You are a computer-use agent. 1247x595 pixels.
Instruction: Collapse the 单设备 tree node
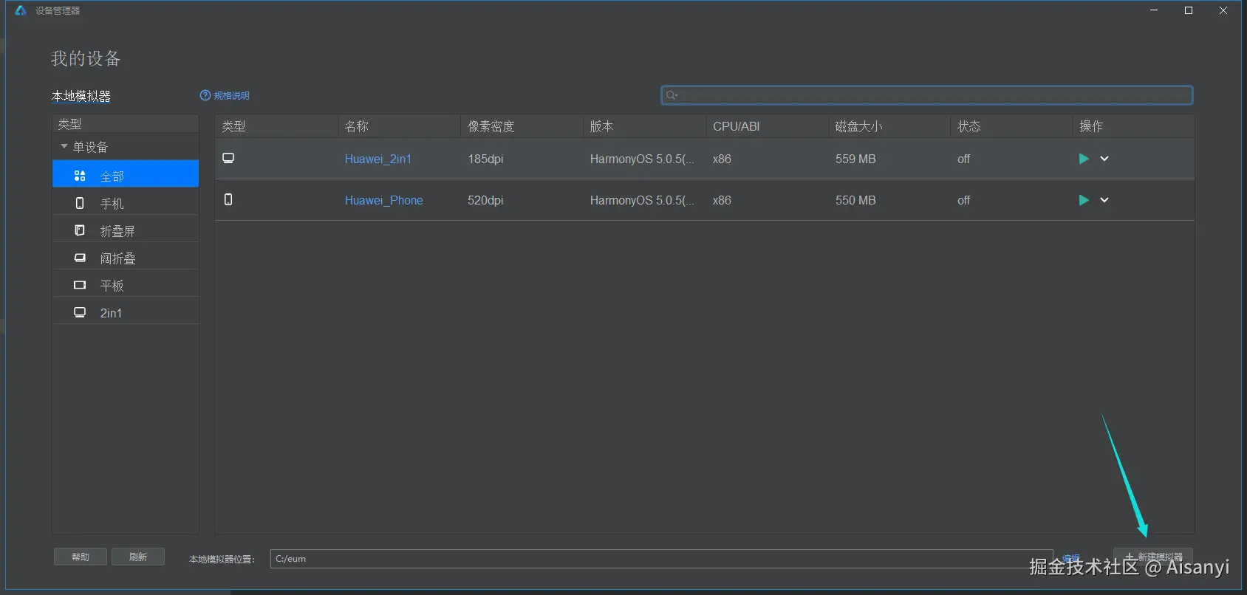[64, 146]
